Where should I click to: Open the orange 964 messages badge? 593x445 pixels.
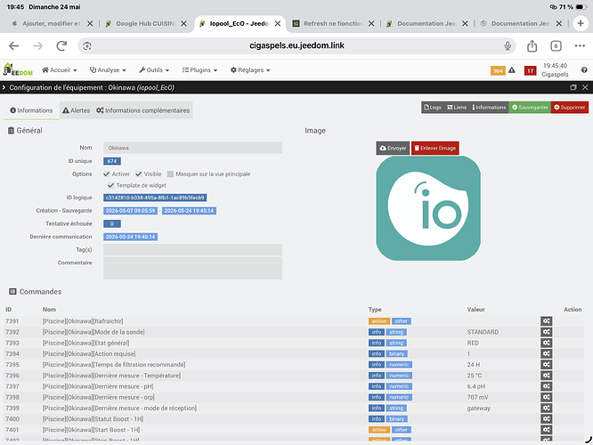[x=498, y=70]
